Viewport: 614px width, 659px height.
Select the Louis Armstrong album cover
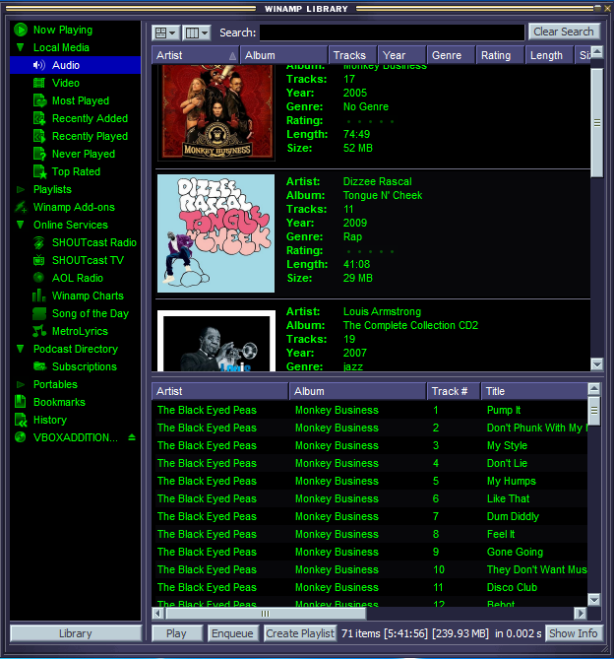216,341
